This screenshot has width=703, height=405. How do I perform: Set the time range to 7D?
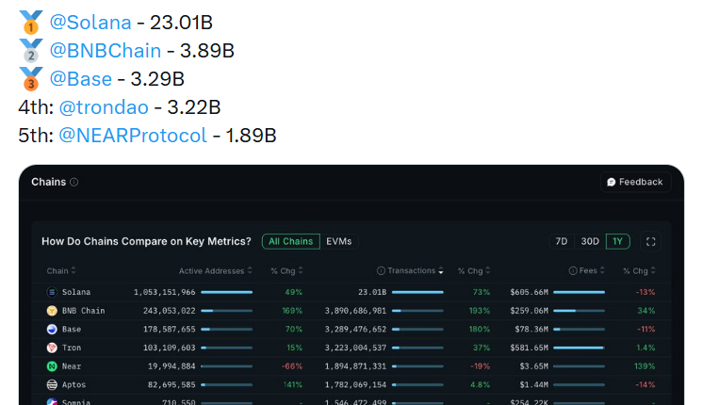pos(562,241)
